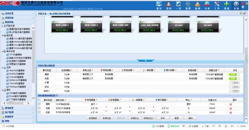The height and width of the screenshot is (130, 249).
Task: Collapse the 服务器 tree node
Action: point(3,36)
